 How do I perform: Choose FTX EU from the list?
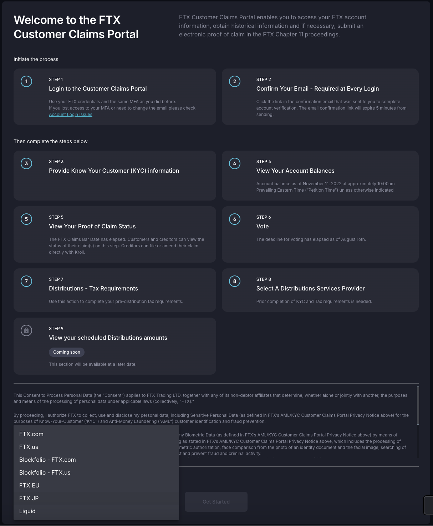pyautogui.click(x=29, y=485)
